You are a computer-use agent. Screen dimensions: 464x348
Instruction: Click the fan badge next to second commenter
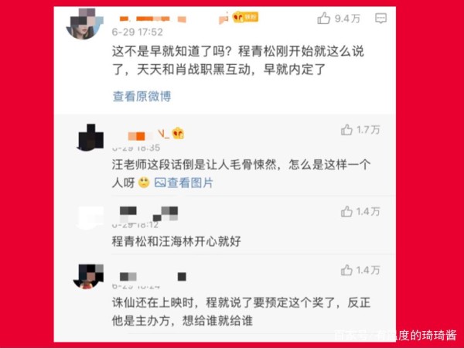pos(178,133)
